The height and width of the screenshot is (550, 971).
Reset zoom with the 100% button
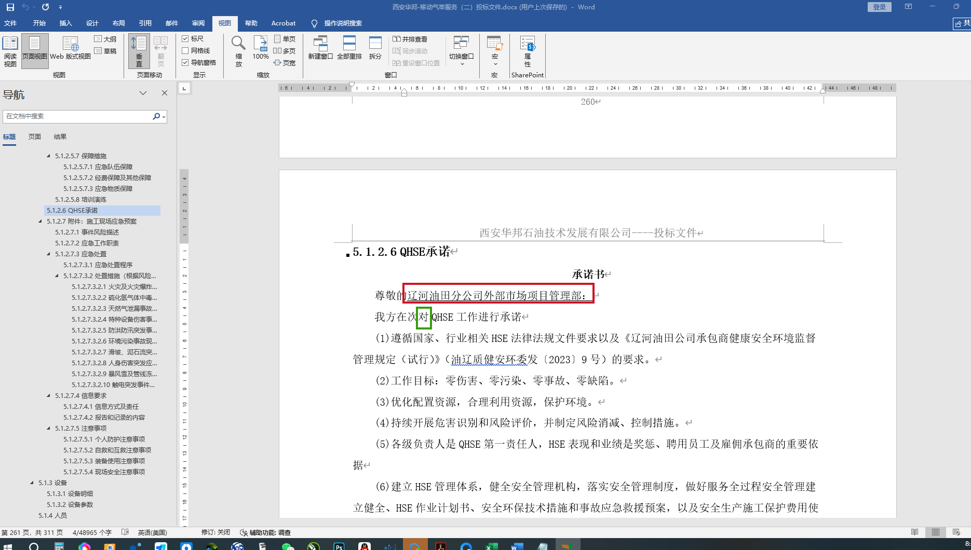pos(261,48)
